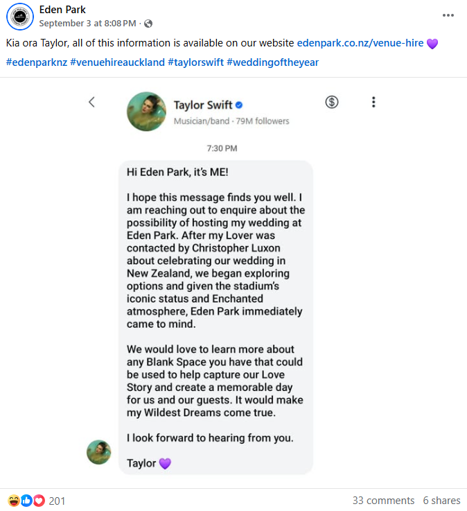Open the edenpark.co.nz/venue-hire link
Image resolution: width=467 pixels, height=511 pixels.
pyautogui.click(x=360, y=43)
